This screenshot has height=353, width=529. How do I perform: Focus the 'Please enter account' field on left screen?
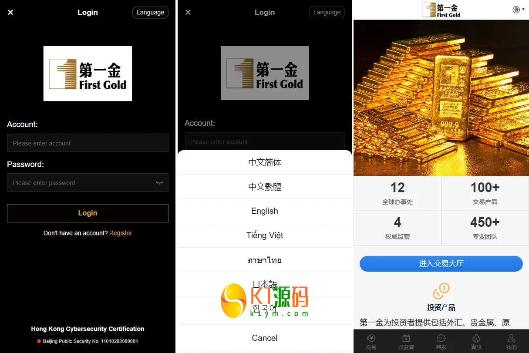click(x=88, y=143)
